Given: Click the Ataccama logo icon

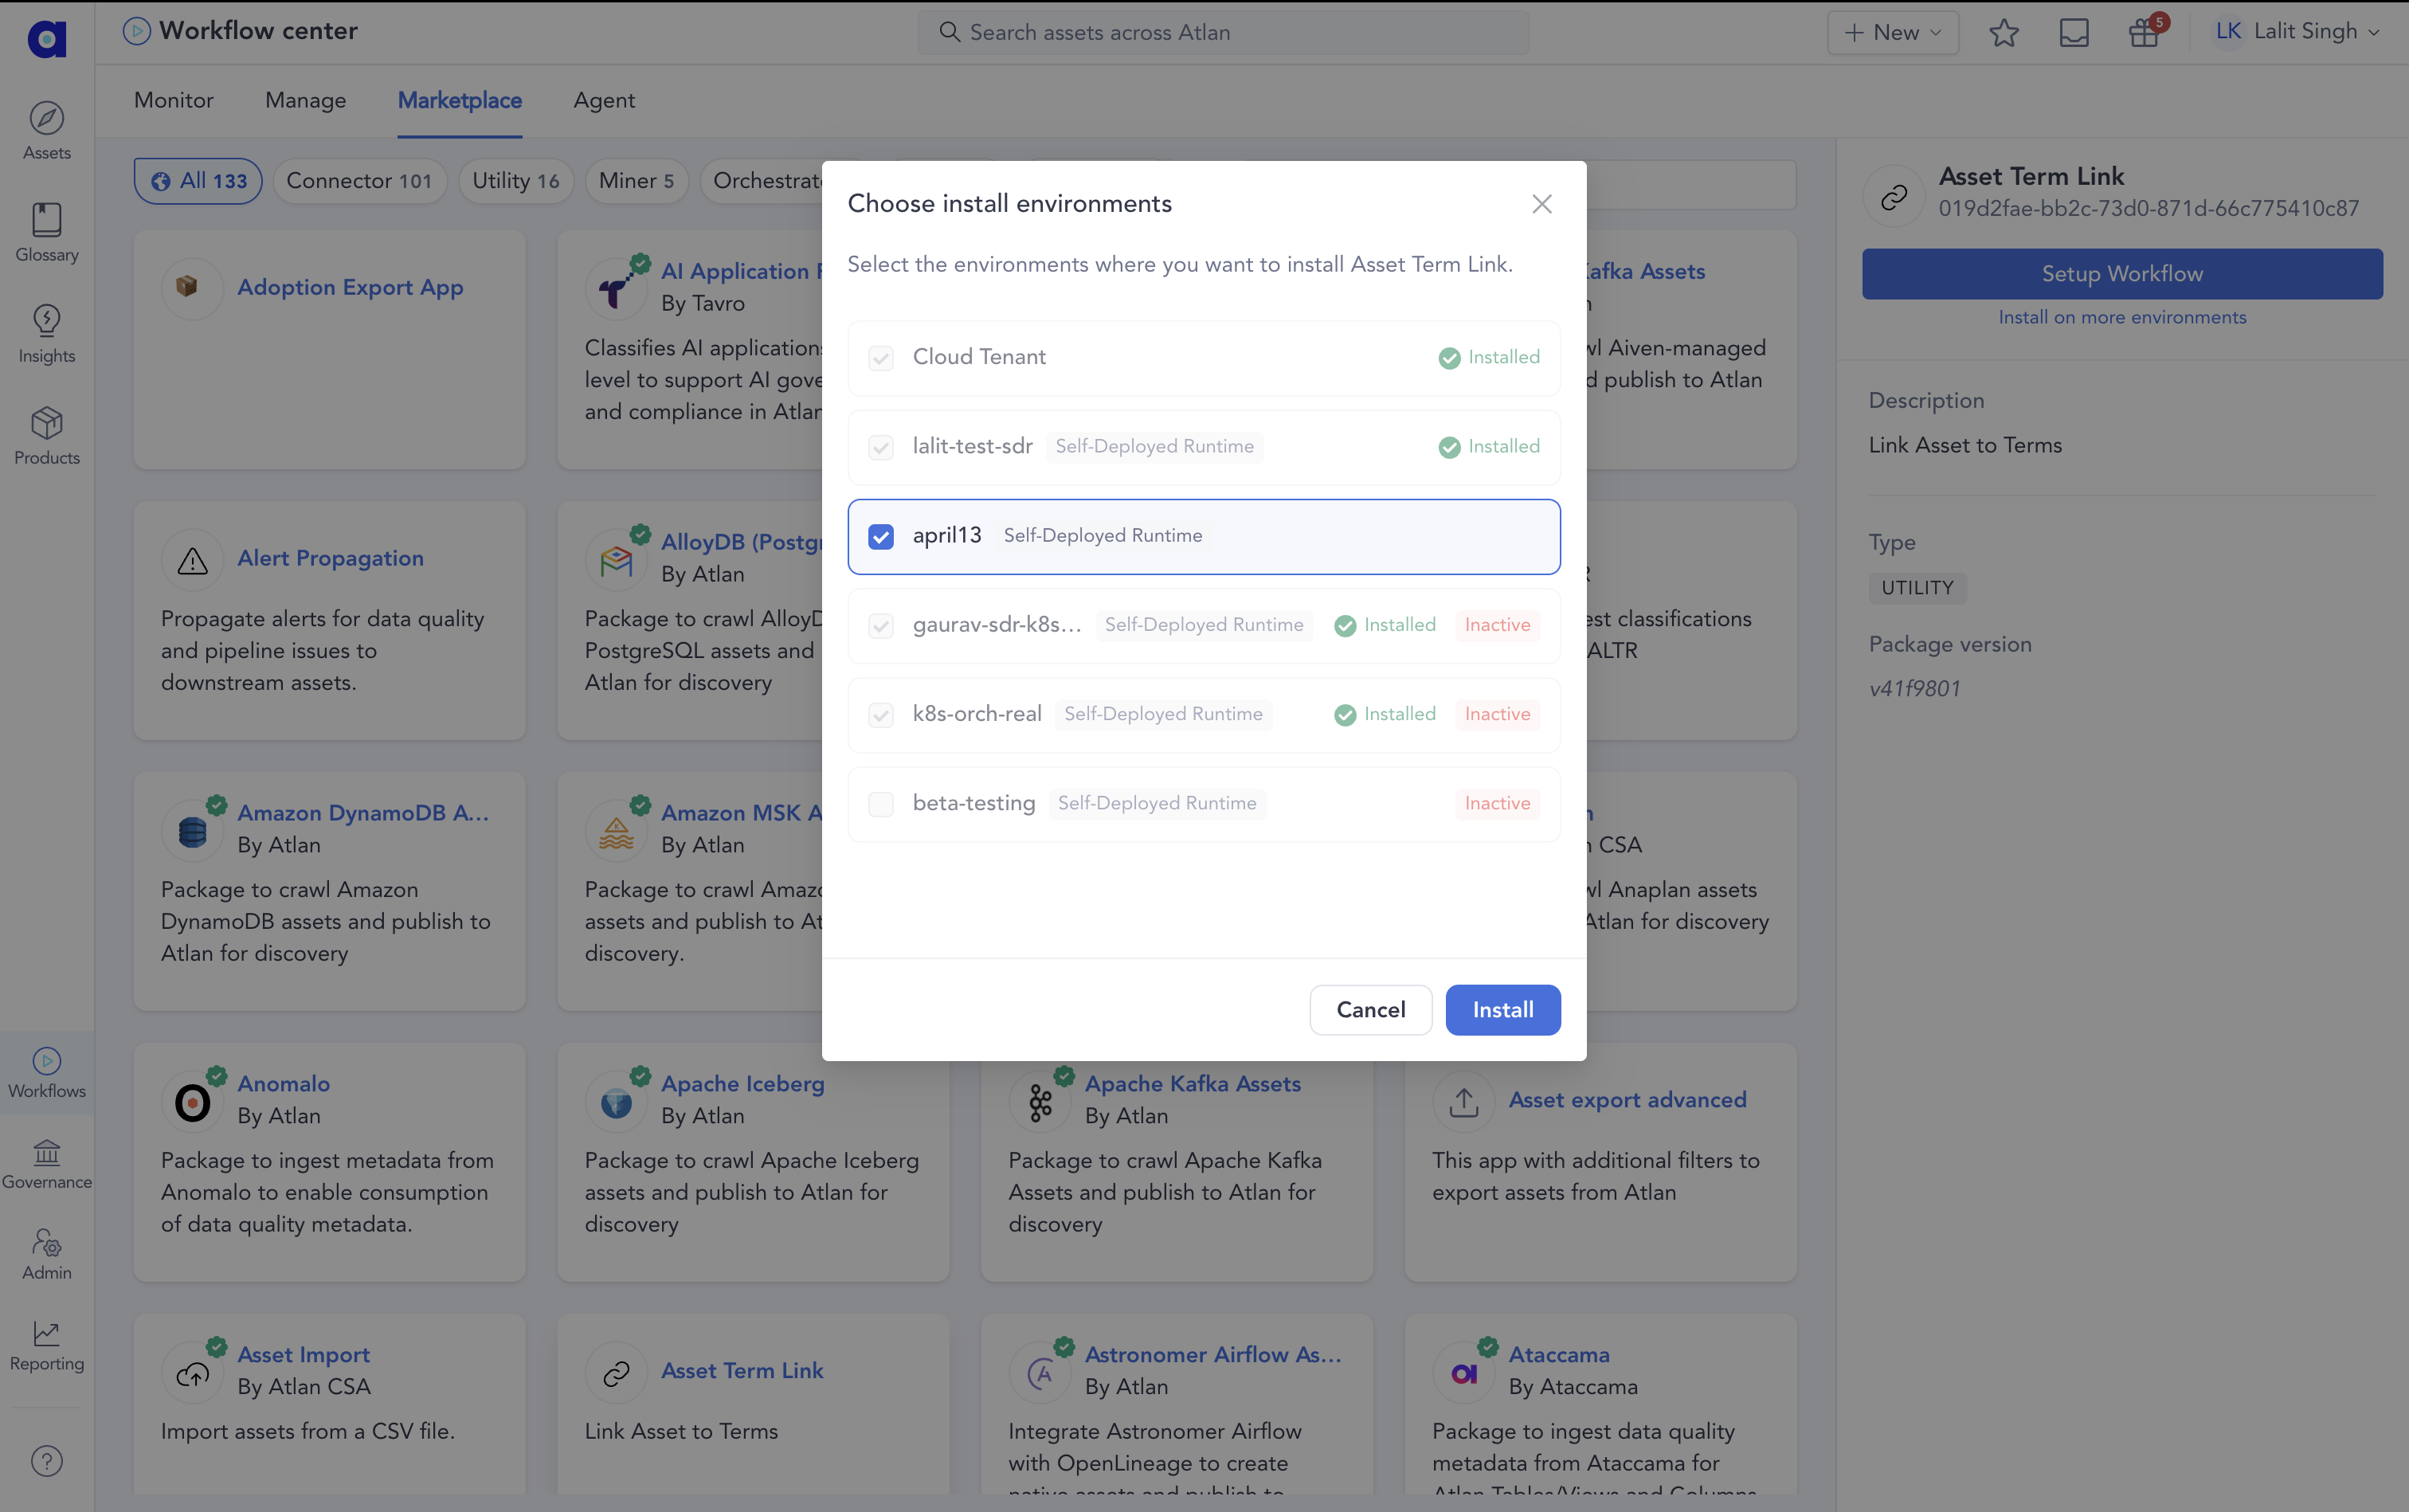Looking at the screenshot, I should (x=1463, y=1373).
